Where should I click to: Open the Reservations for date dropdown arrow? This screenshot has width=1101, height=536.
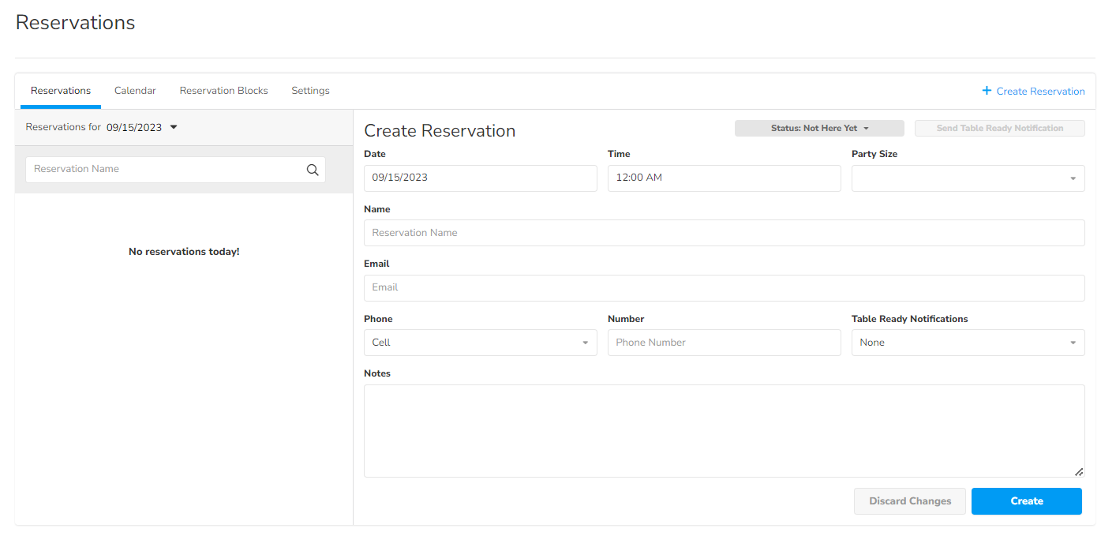[x=174, y=127]
